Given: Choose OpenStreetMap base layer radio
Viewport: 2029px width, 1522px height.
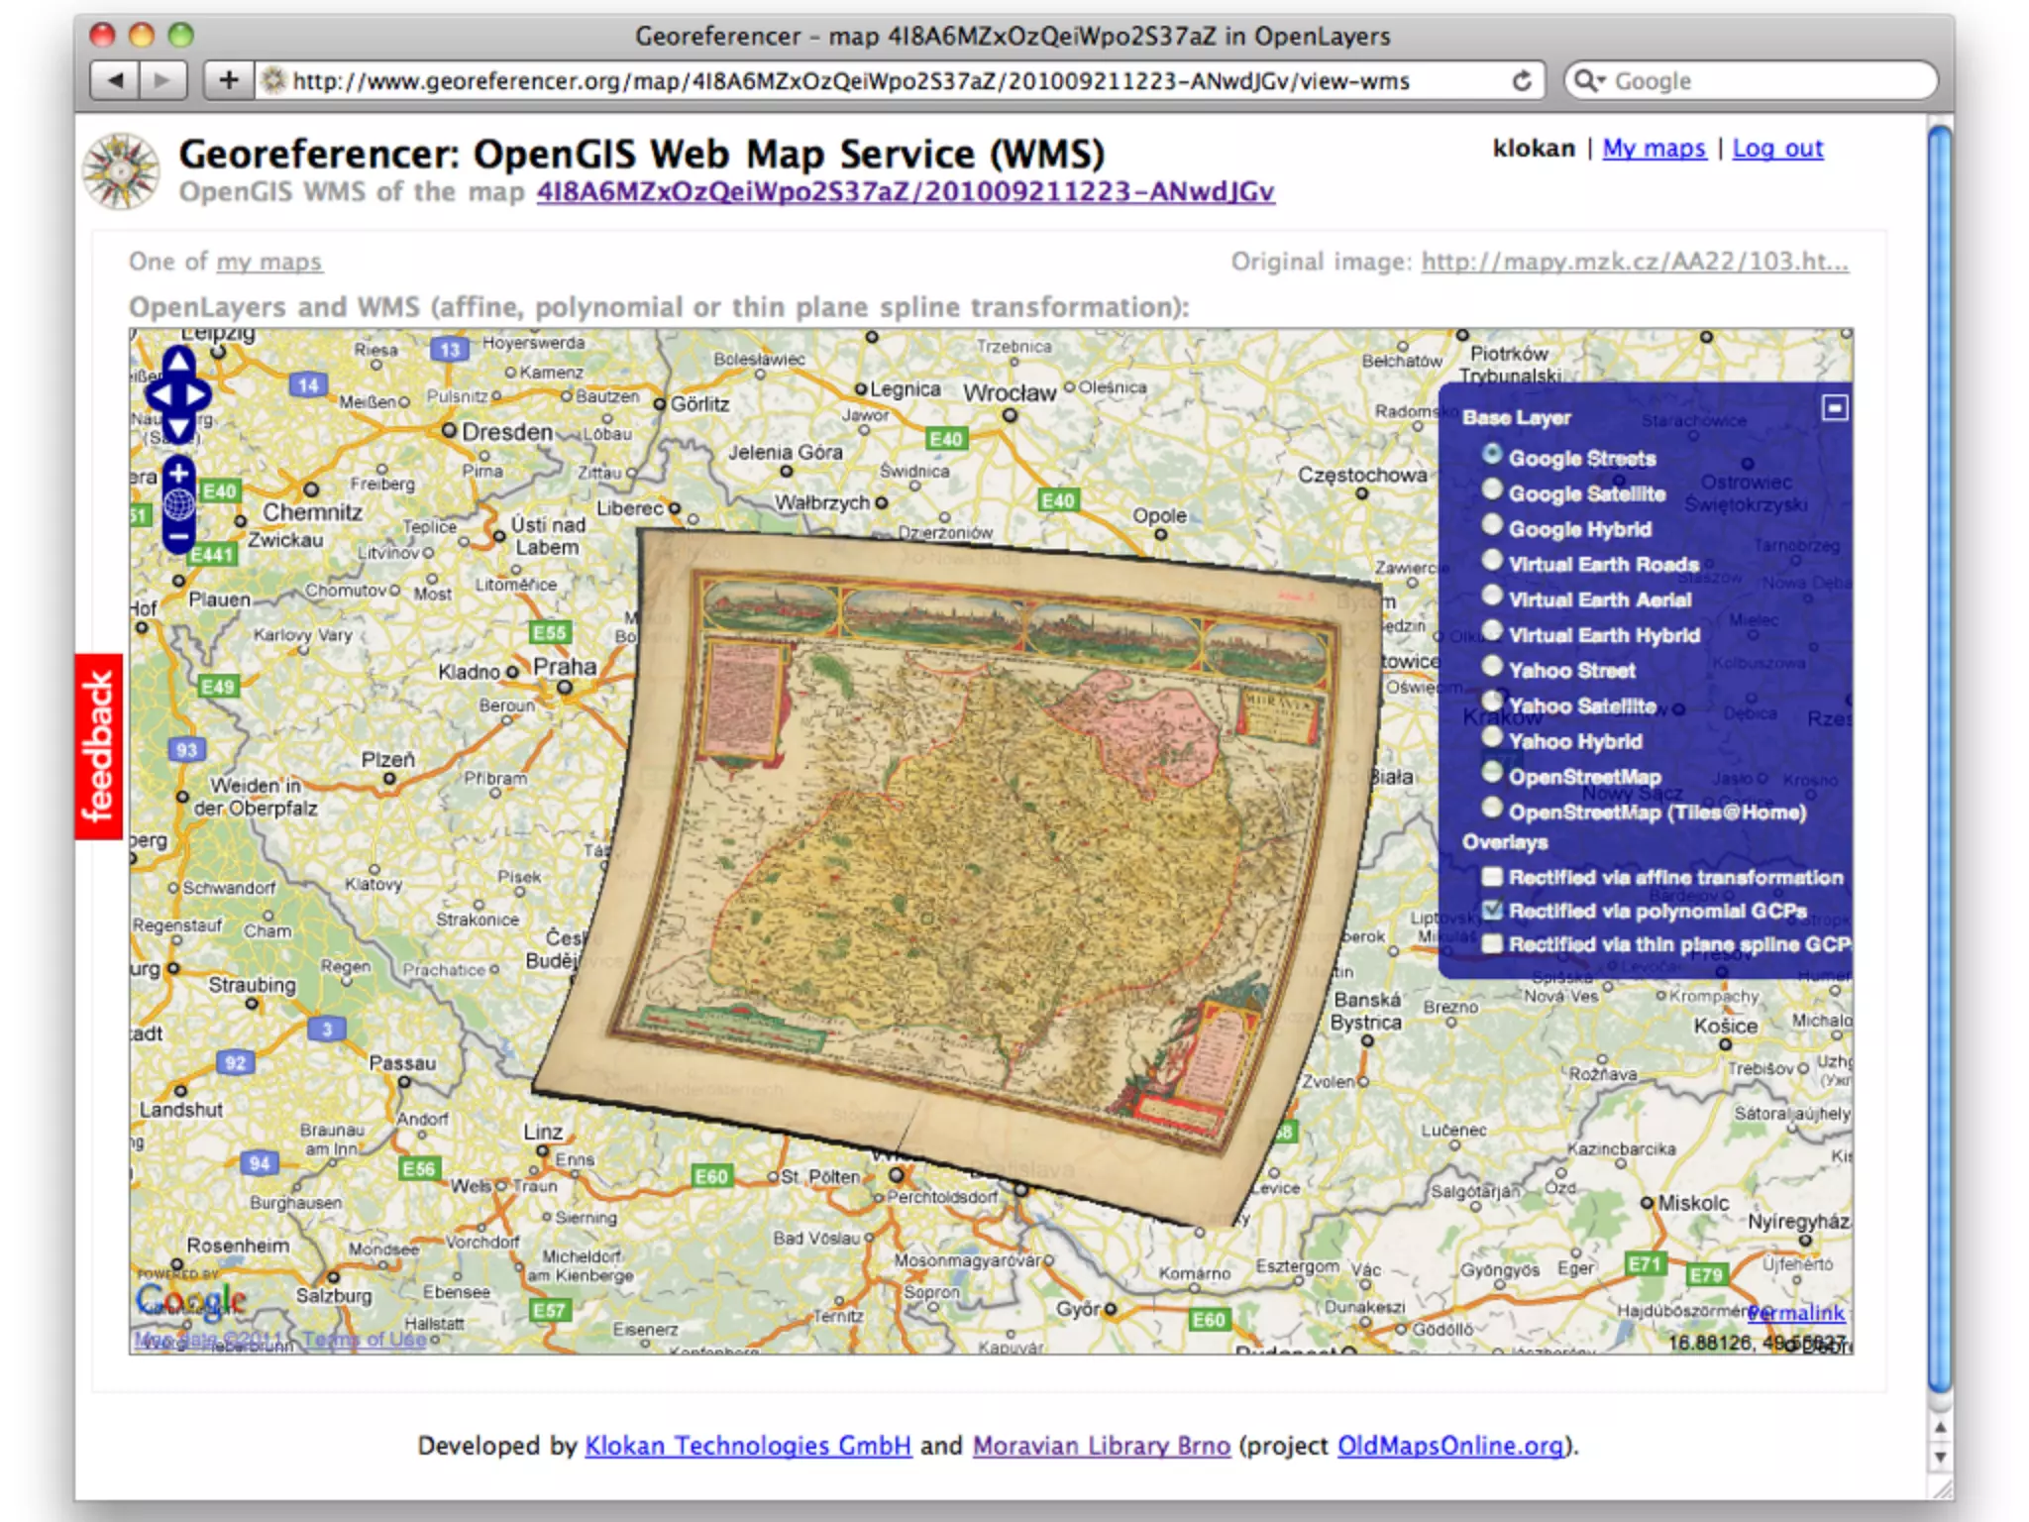Looking at the screenshot, I should tap(1492, 773).
